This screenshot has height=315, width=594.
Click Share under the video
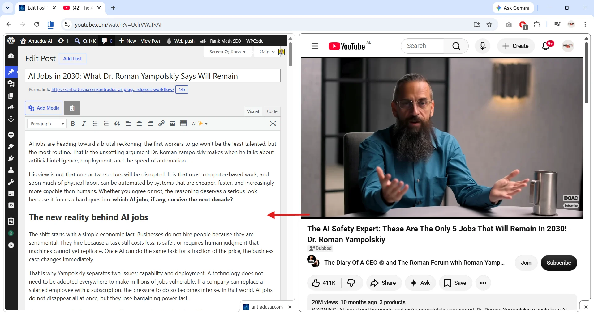point(384,283)
